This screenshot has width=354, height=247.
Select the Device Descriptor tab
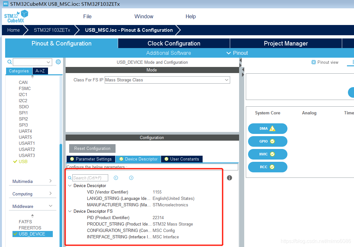138,159
